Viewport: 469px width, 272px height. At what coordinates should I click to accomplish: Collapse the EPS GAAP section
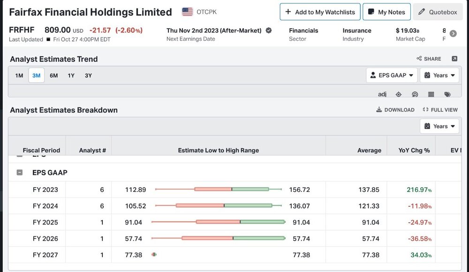tap(19, 173)
